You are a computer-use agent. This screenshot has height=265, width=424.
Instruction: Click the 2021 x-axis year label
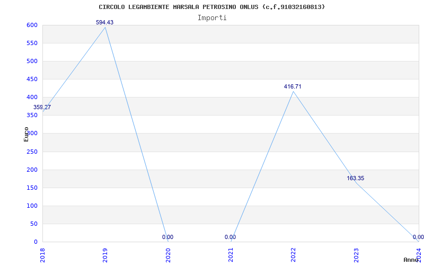point(231,254)
